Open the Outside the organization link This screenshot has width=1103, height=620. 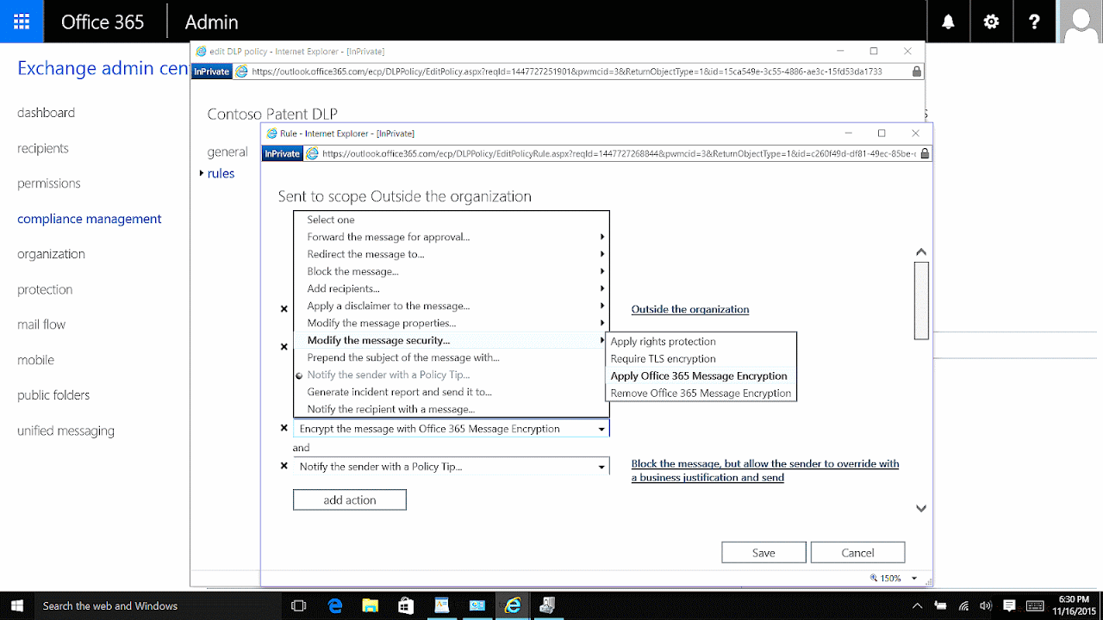[690, 309]
